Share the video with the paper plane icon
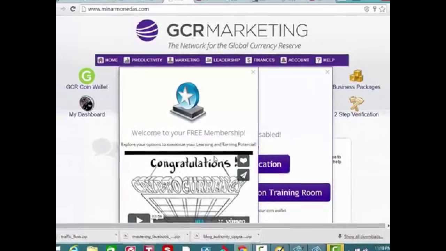The image size is (446, 251). [243, 175]
